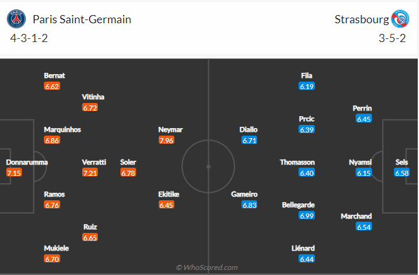Open the Paris Saint-Germain team link
Screen dimensions: 419x275
point(82,19)
